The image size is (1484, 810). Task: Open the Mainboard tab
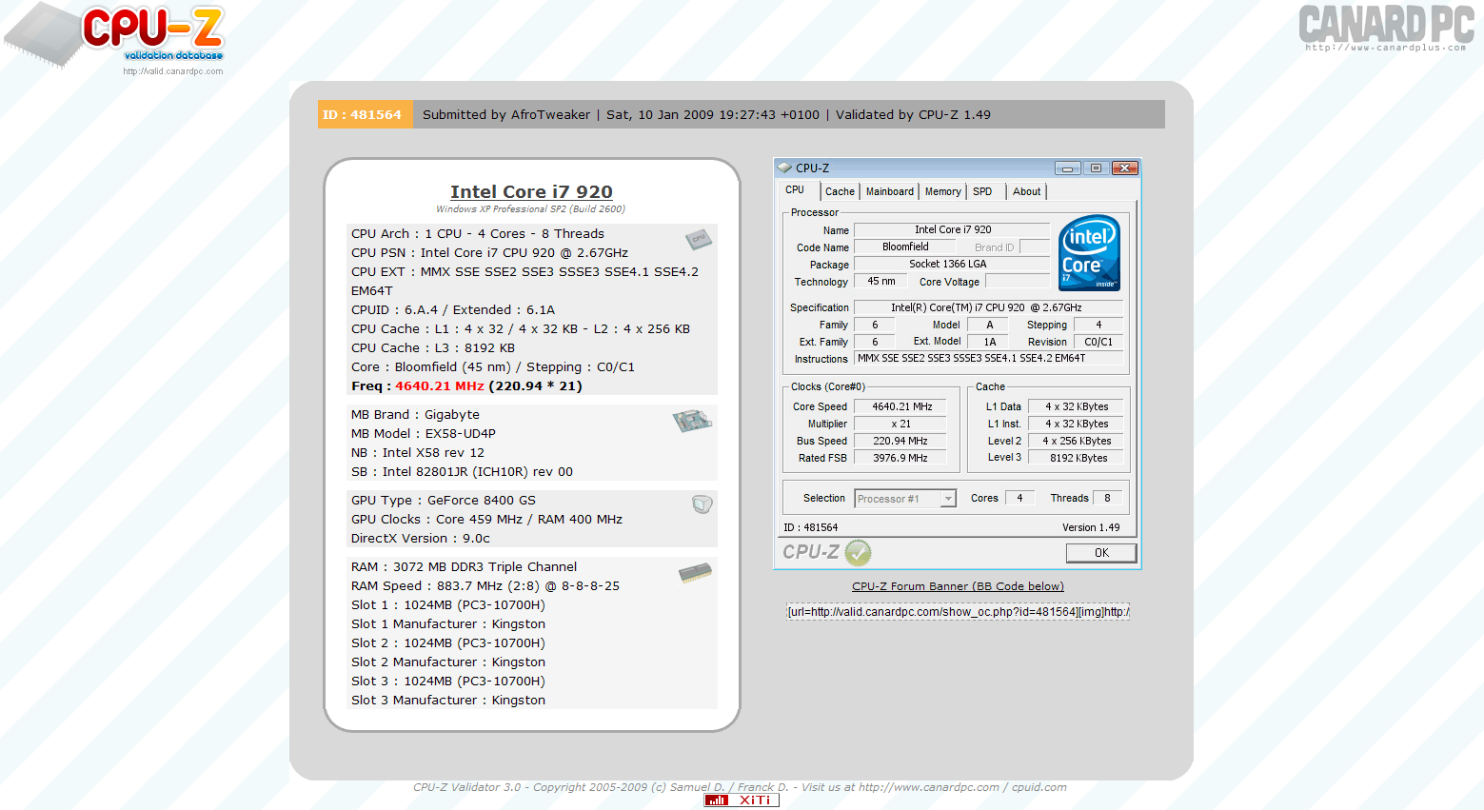[890, 191]
